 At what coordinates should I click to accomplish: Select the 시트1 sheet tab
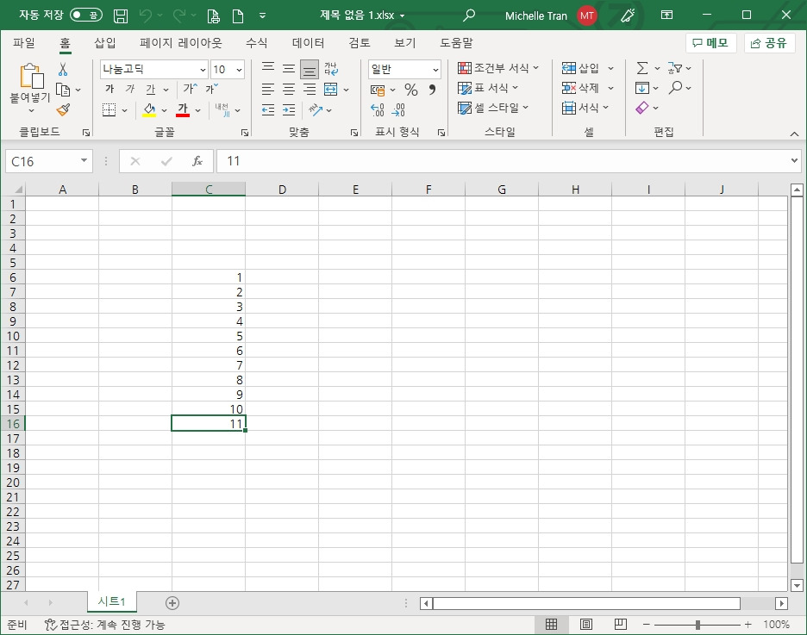coord(112,601)
